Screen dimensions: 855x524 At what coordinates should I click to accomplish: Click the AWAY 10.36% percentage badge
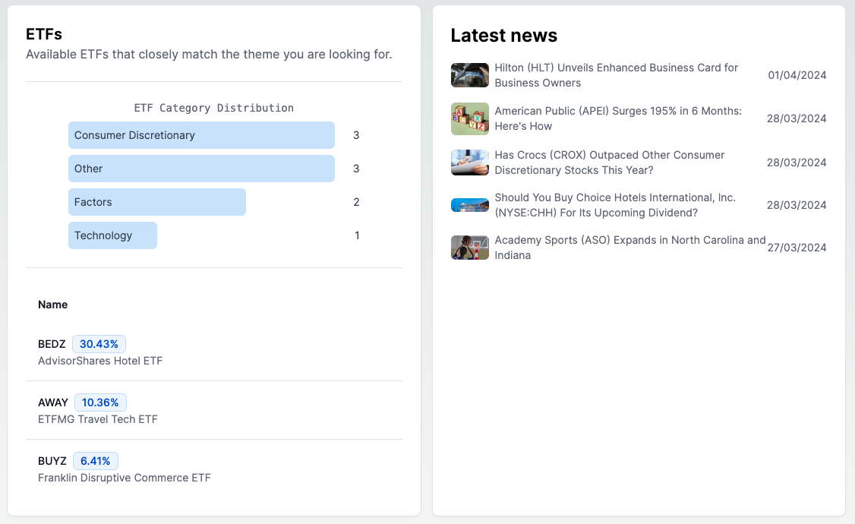coord(100,402)
